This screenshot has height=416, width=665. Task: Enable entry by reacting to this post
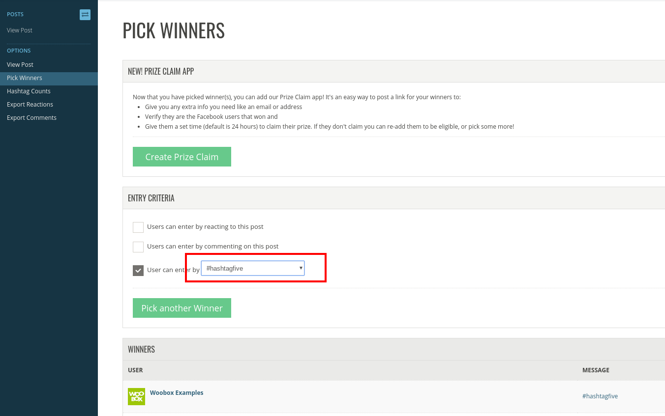point(138,227)
